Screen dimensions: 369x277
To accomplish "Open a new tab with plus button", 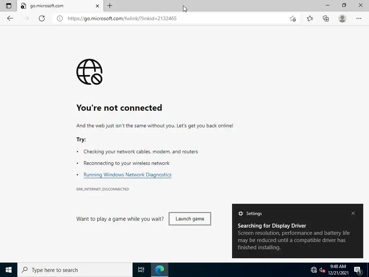I will pos(110,6).
